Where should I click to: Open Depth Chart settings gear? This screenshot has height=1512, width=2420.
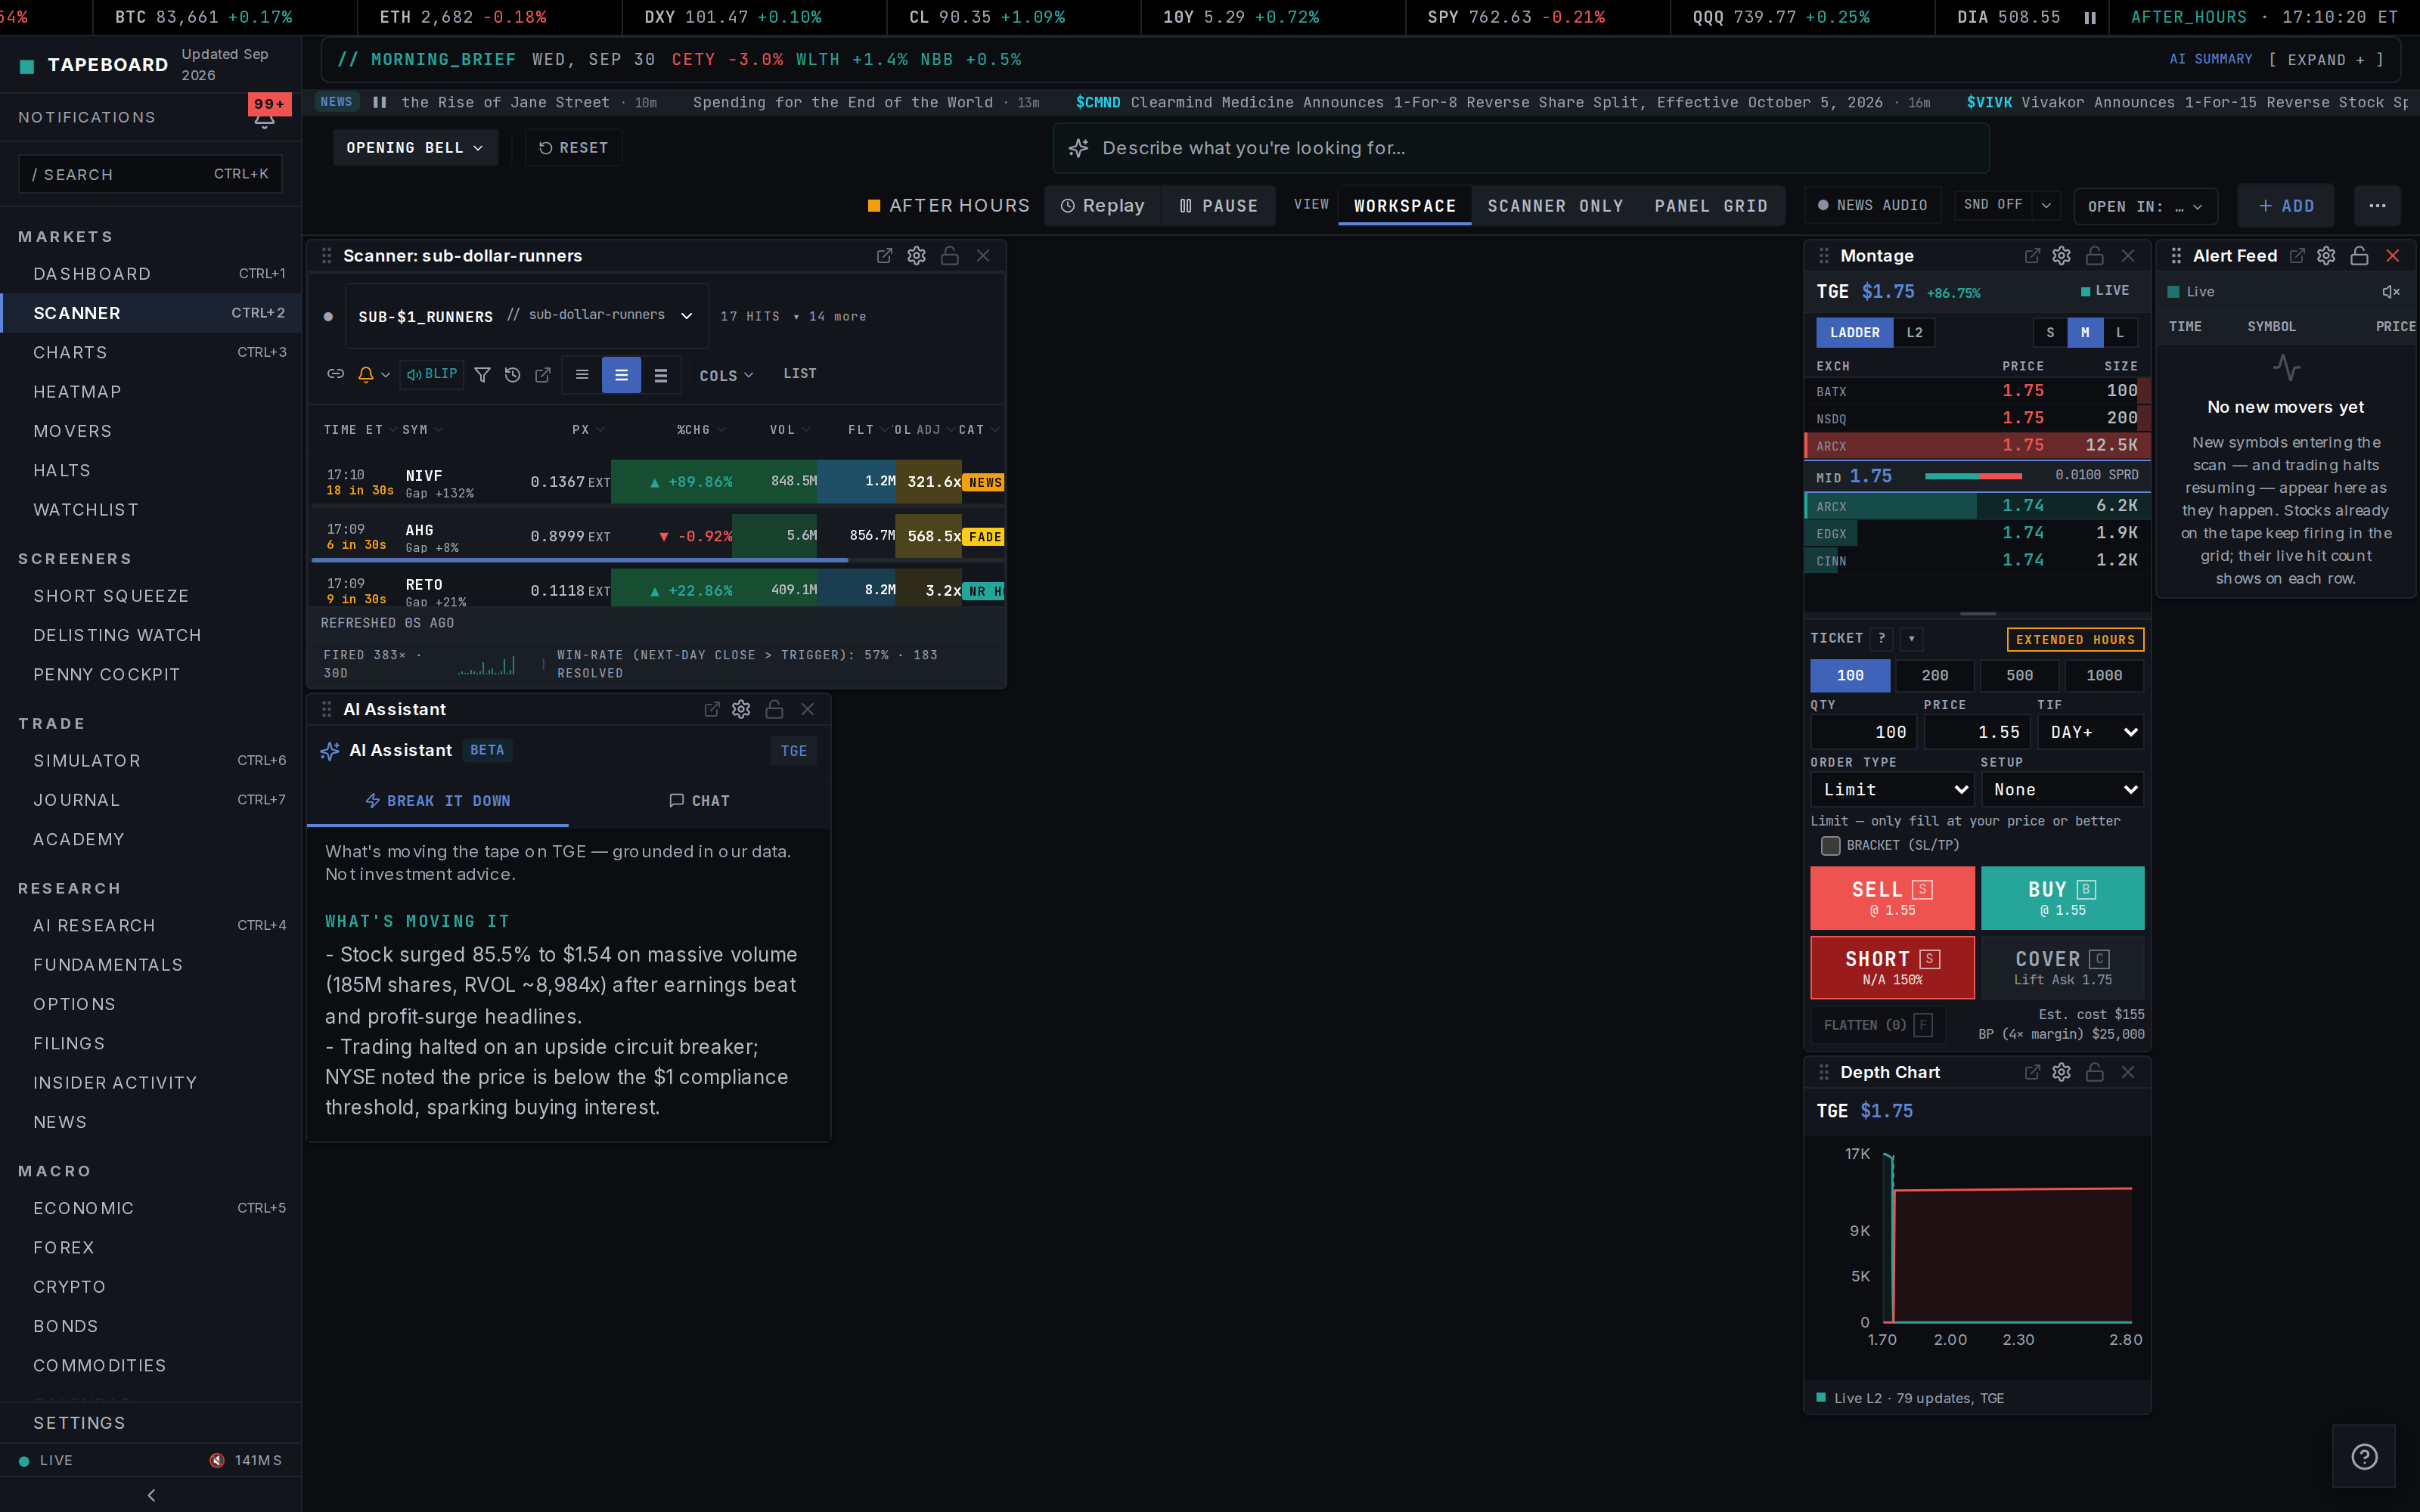[2062, 1072]
